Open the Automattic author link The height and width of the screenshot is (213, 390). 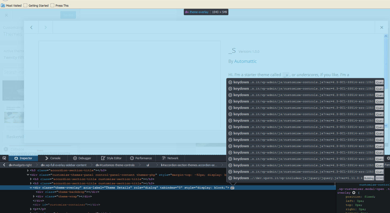point(245,61)
